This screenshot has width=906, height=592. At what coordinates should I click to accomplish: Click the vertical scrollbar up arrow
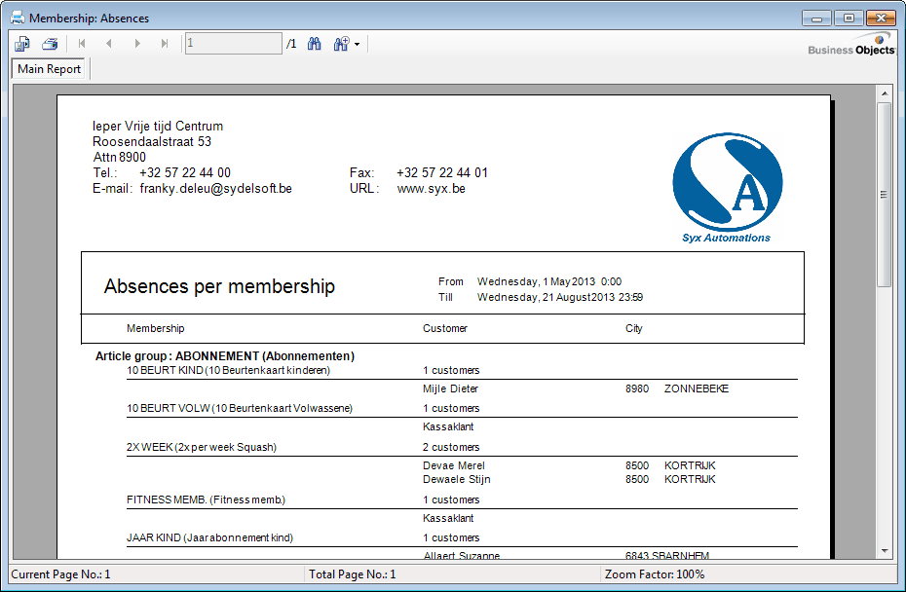[885, 93]
